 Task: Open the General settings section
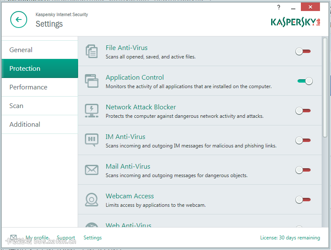[40, 50]
